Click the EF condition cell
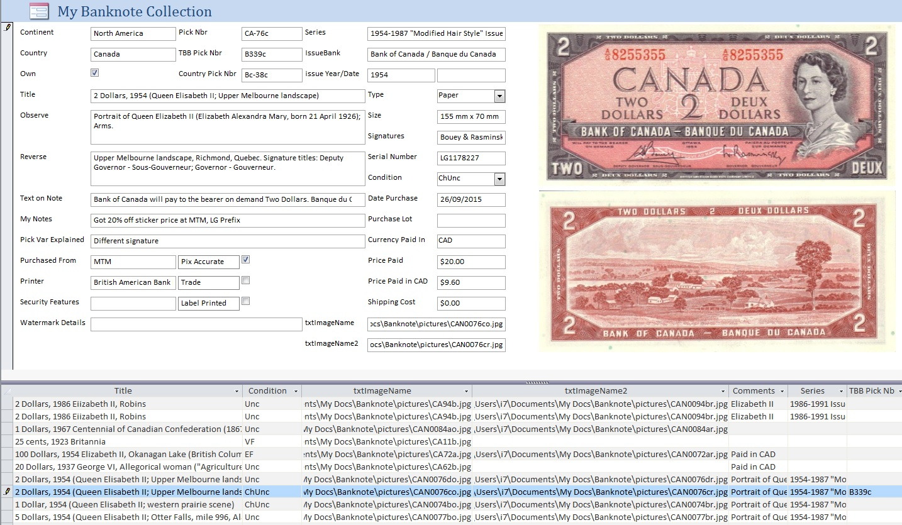 272,454
